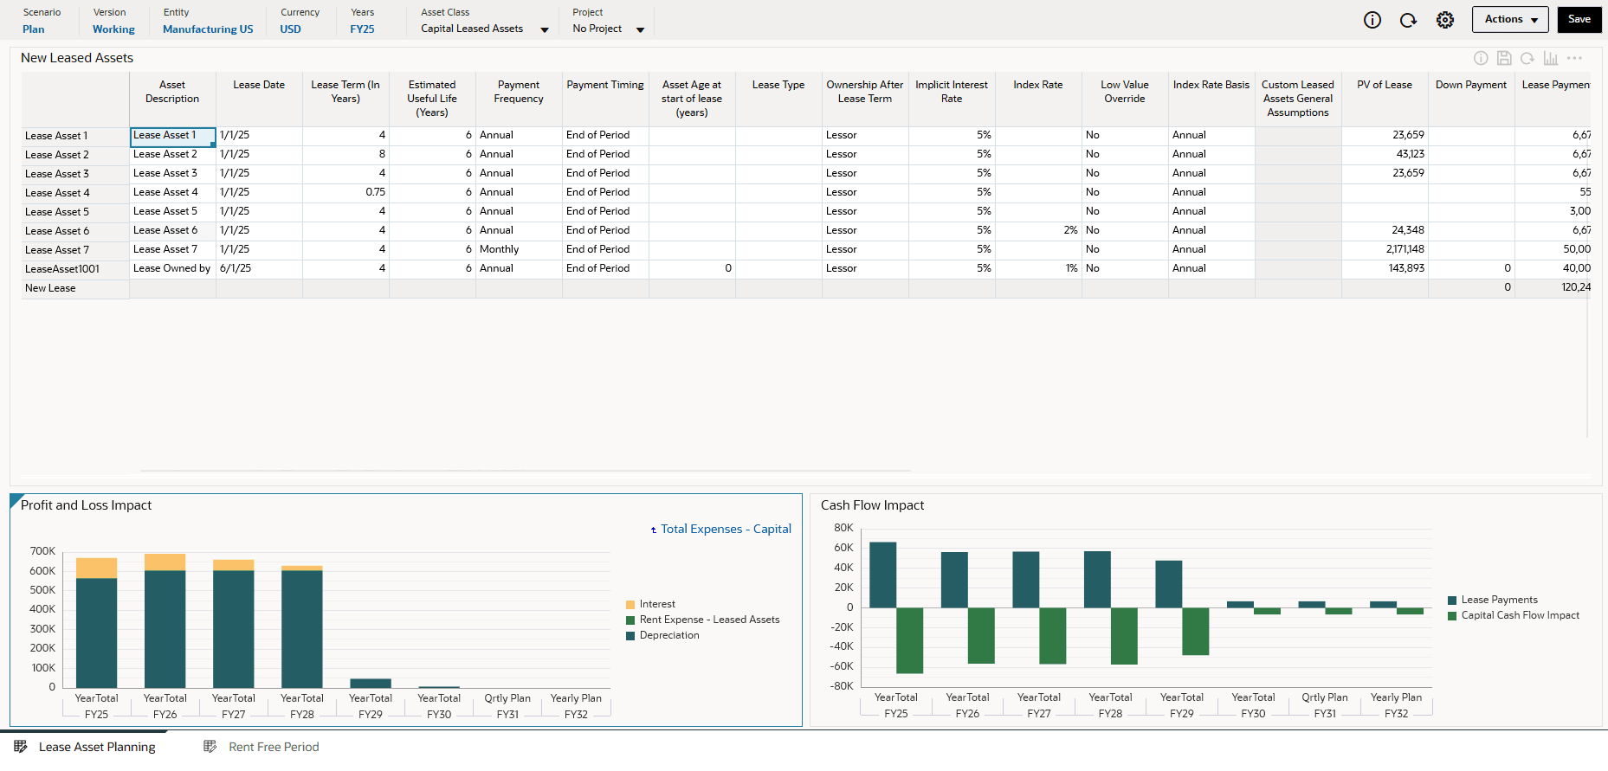Switch to the Rent Free Period tab
Image resolution: width=1608 pixels, height=771 pixels.
tap(273, 747)
